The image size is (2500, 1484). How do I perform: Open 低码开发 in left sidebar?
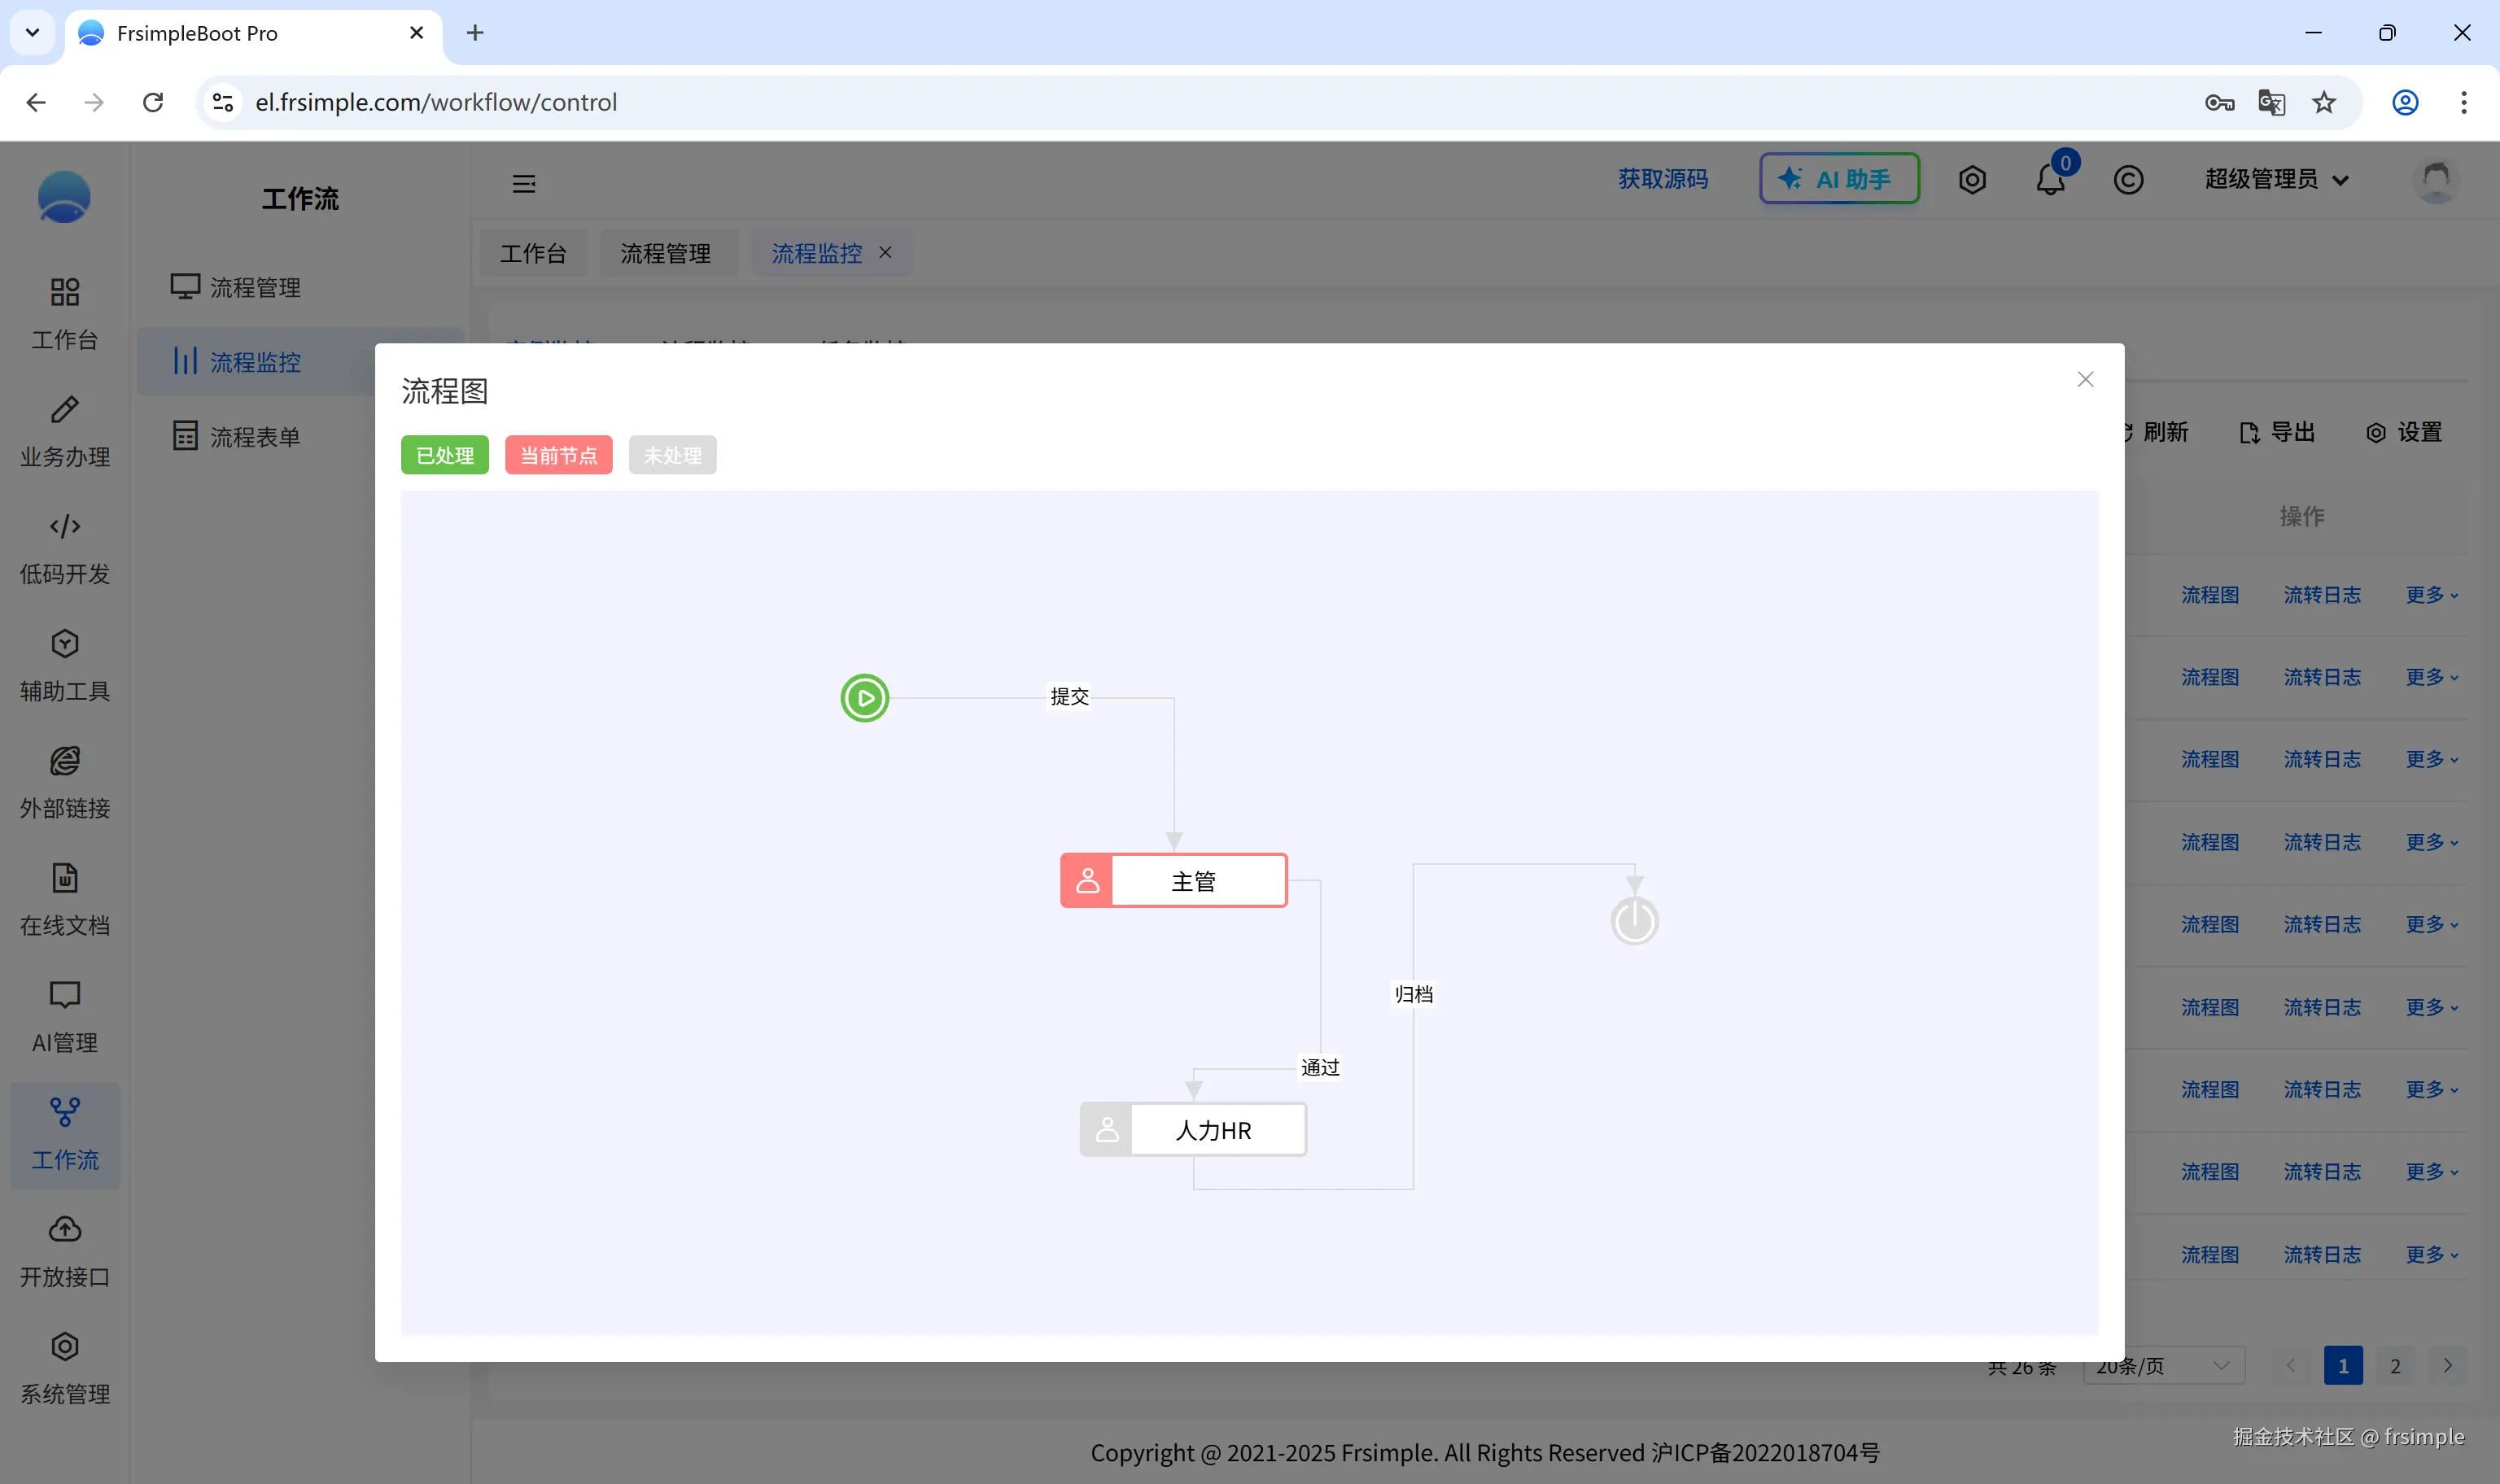(65, 548)
